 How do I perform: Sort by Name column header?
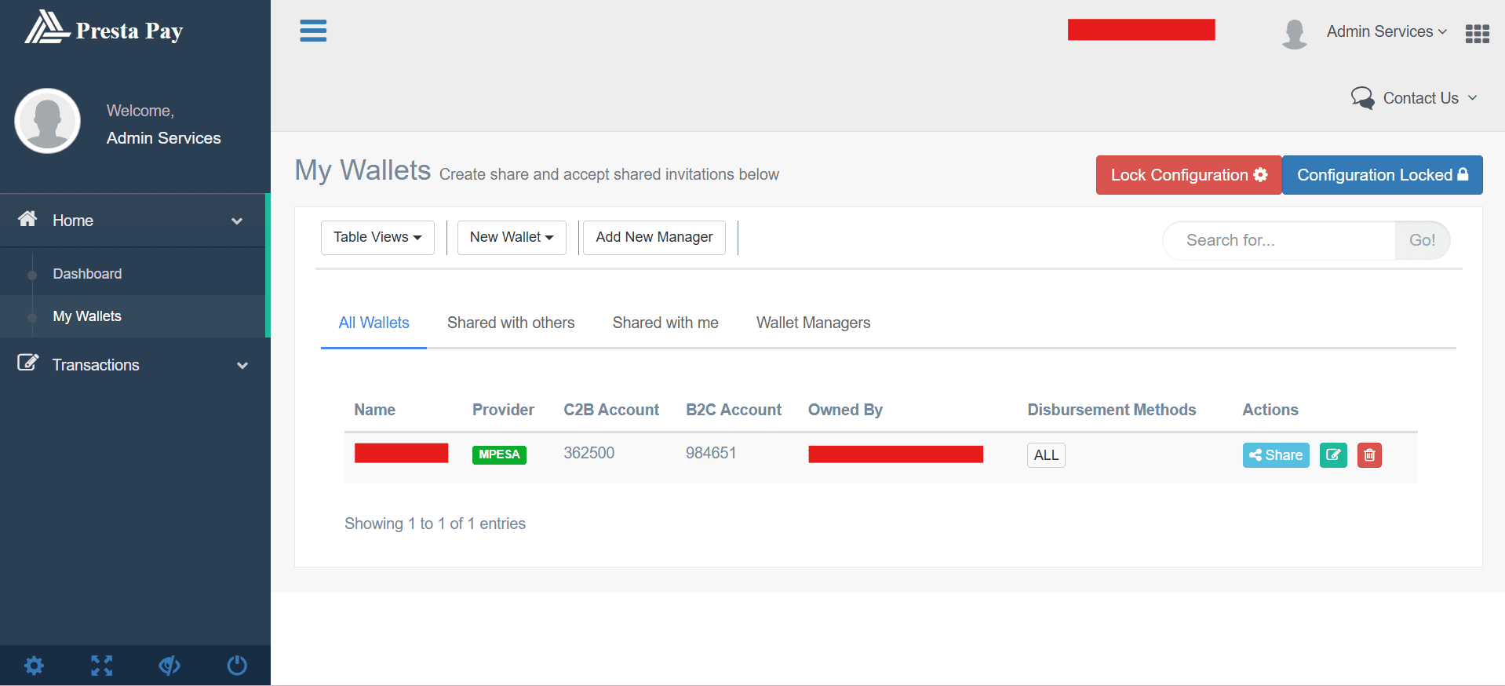click(x=374, y=410)
